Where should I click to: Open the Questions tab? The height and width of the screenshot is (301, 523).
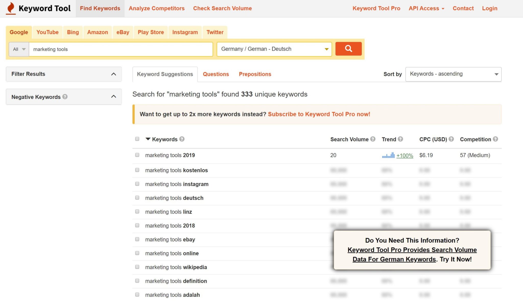coord(216,74)
